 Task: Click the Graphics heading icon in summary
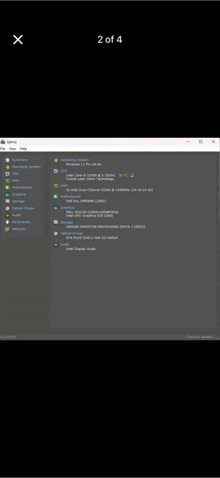[56, 208]
